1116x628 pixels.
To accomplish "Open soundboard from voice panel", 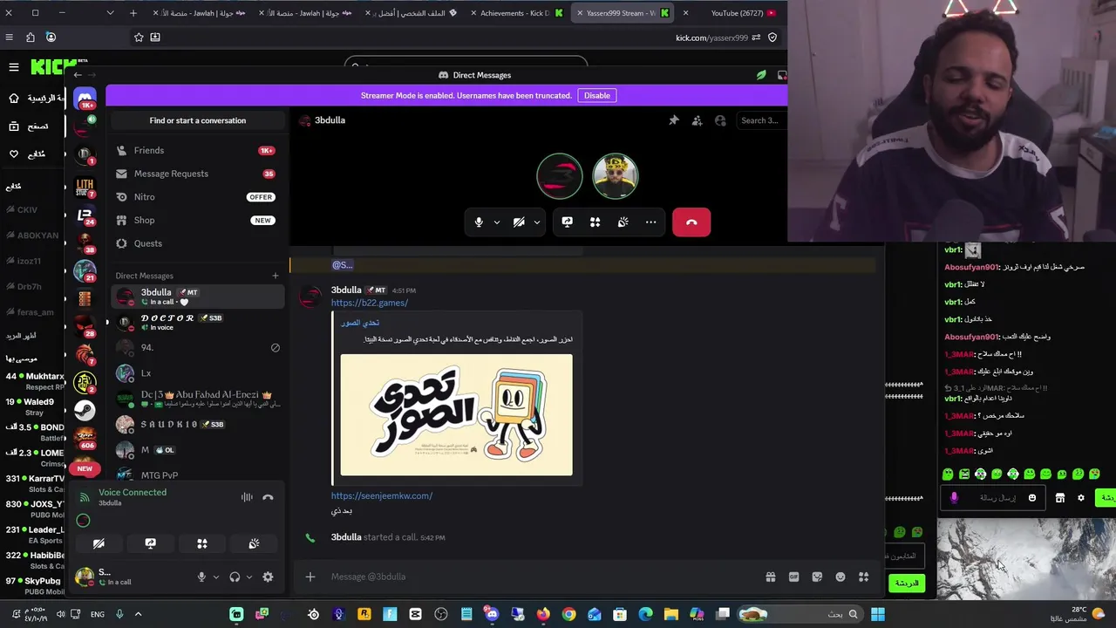I will 254,543.
